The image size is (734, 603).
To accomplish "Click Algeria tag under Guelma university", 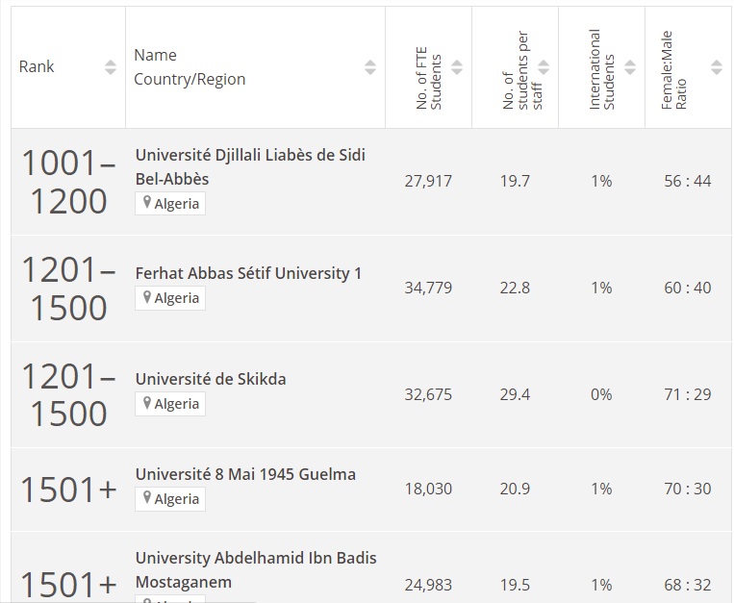I will pyautogui.click(x=170, y=499).
